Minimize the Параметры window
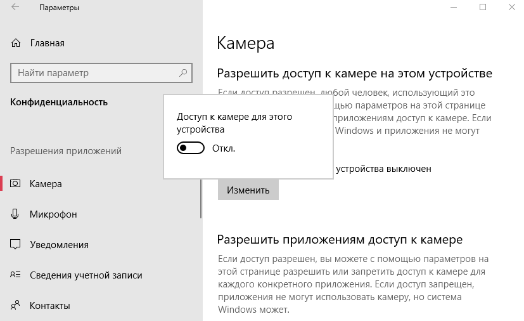Image resolution: width=524 pixels, height=321 pixels. [454, 8]
